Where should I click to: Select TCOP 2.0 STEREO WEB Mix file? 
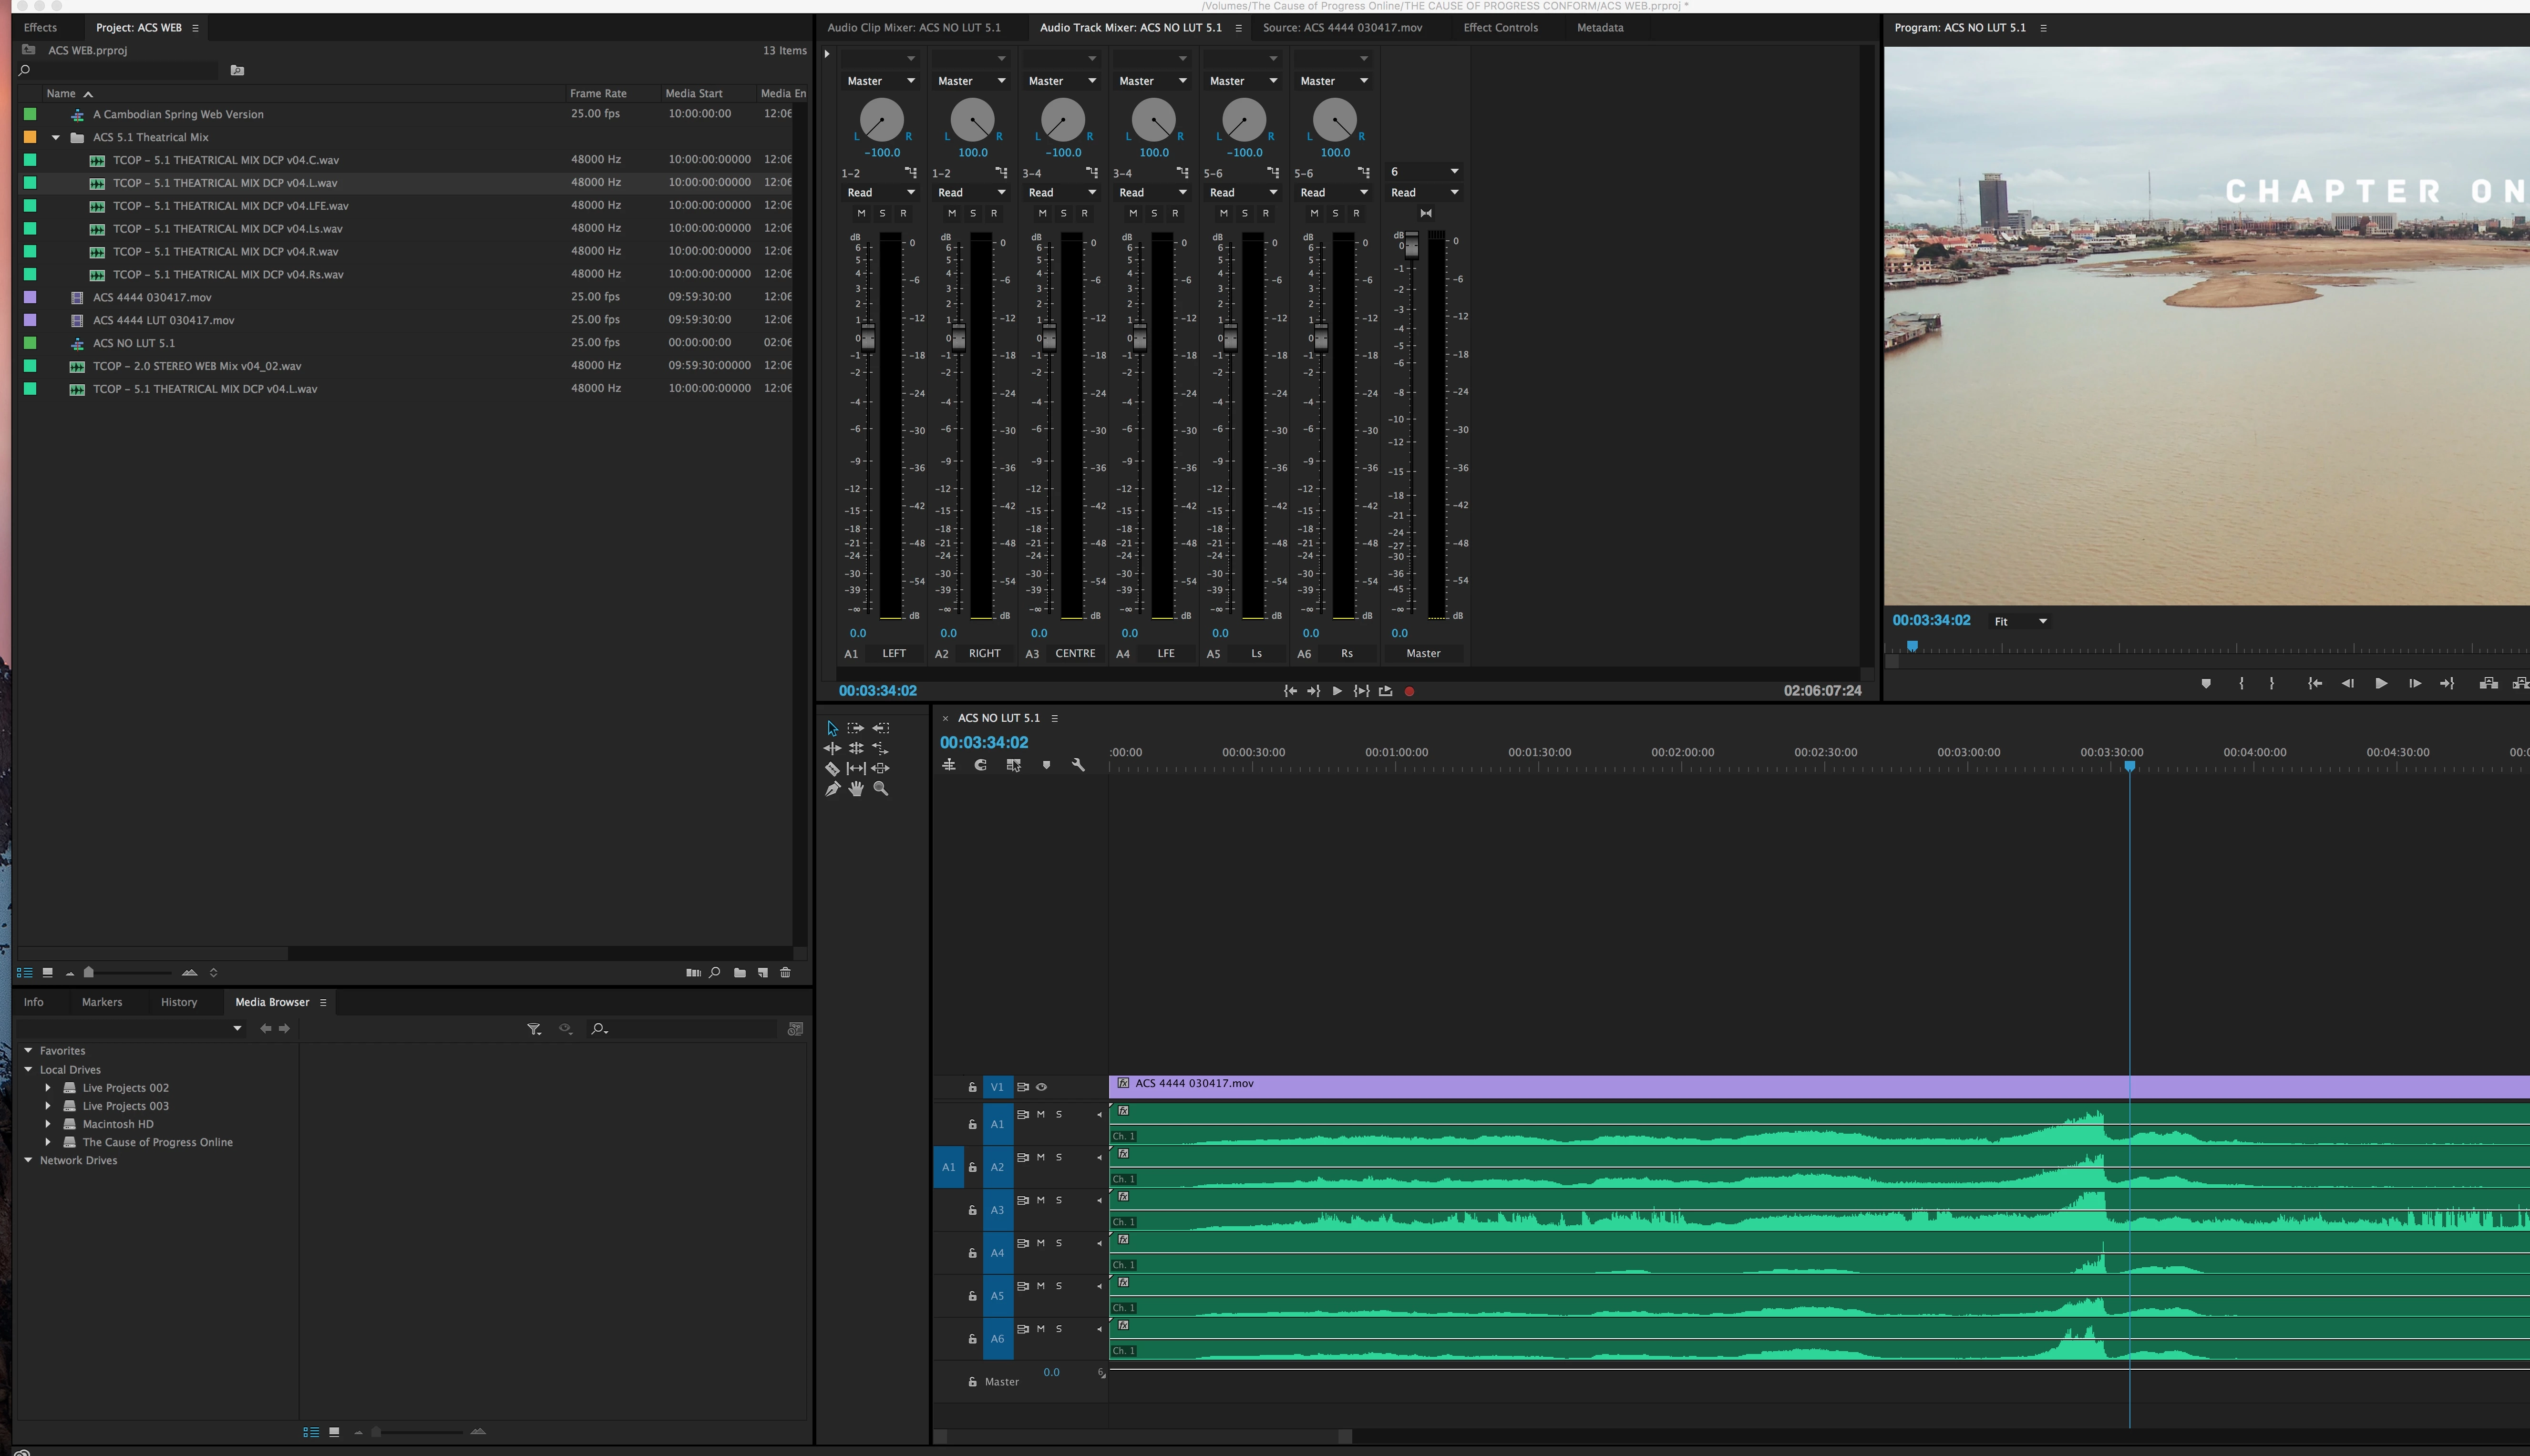(x=197, y=366)
